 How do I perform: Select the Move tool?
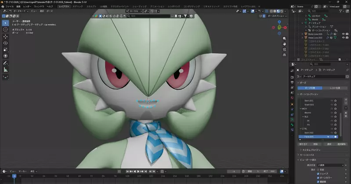pos(6,36)
